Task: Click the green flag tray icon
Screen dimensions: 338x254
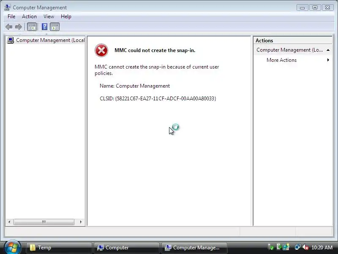Action: 279,247
